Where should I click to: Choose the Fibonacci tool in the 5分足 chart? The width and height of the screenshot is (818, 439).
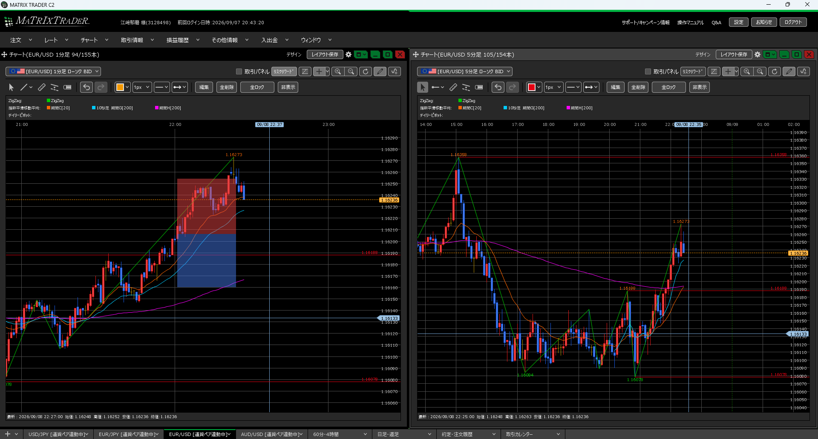[466, 87]
